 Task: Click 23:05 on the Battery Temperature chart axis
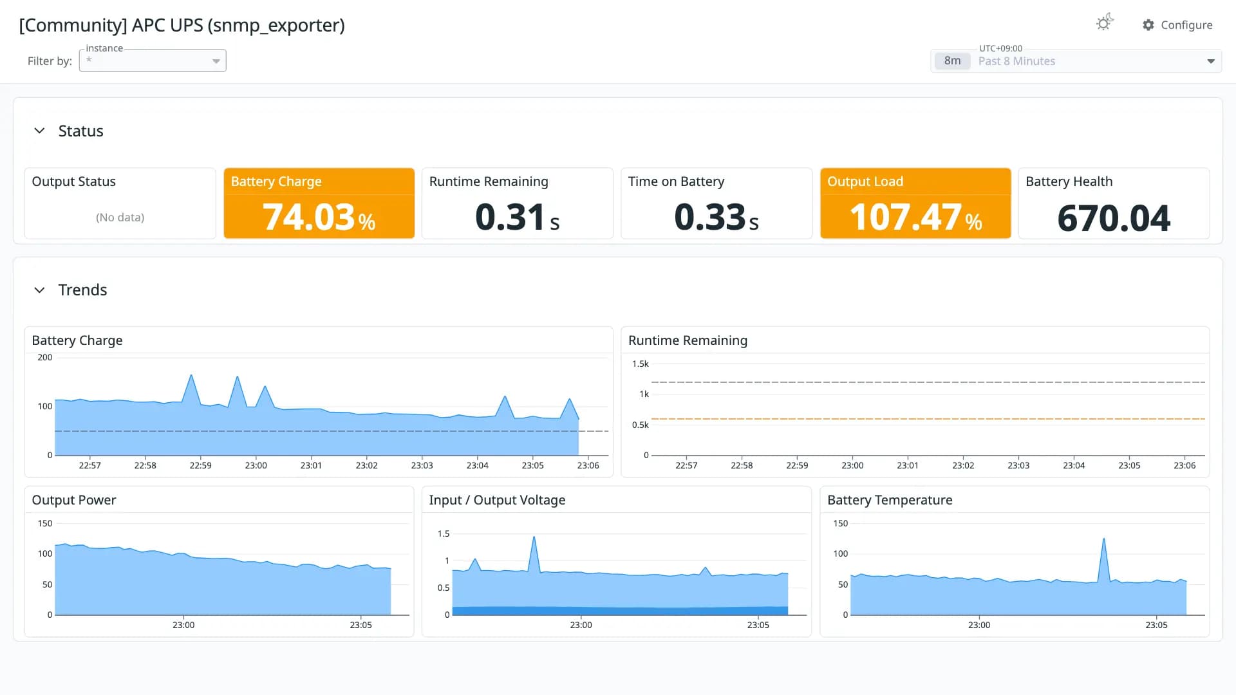[1157, 625]
